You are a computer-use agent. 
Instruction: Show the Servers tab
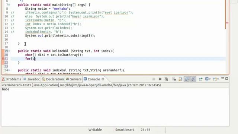74,79
